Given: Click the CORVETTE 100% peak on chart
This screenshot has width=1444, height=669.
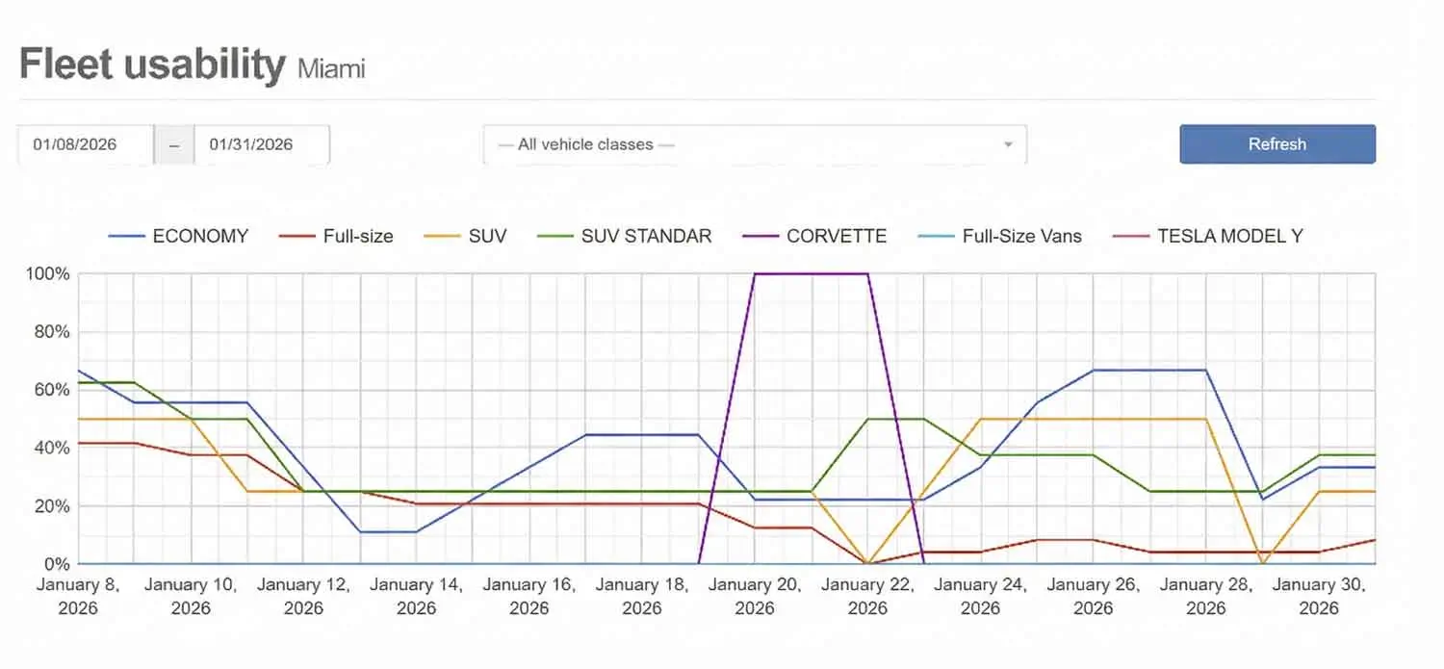Looking at the screenshot, I should [x=811, y=273].
